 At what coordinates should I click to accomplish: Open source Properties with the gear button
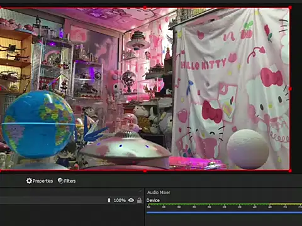40,181
